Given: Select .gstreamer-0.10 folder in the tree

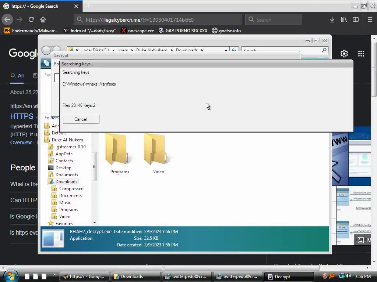Looking at the screenshot, I should pos(67,147).
